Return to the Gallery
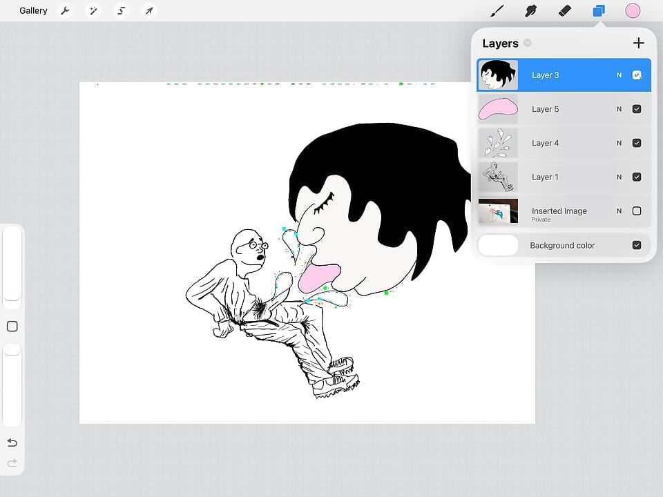 33,10
